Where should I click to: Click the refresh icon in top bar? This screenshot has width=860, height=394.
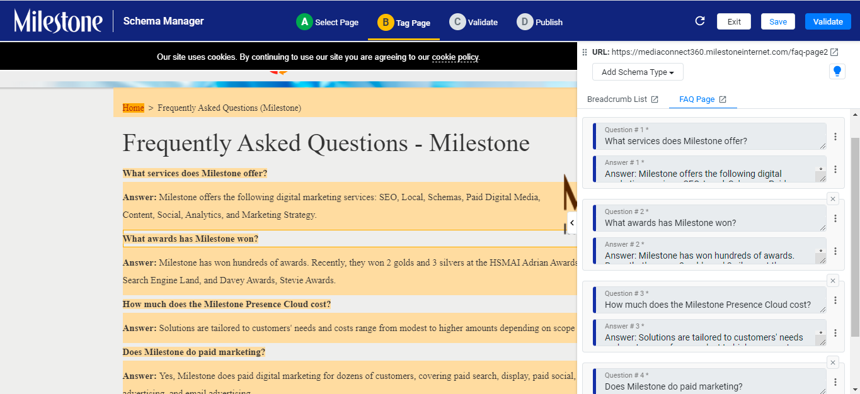pos(700,21)
